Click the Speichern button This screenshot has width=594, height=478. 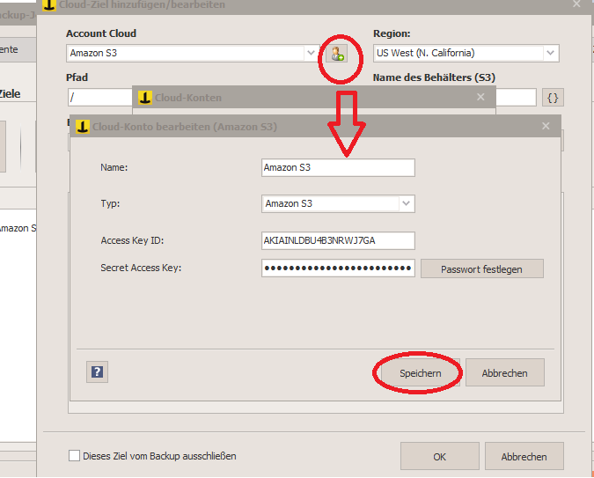coord(420,373)
